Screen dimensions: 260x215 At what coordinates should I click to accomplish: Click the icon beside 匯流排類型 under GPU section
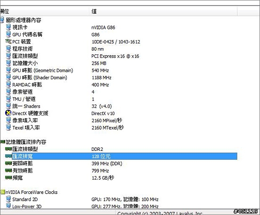pos(8,56)
